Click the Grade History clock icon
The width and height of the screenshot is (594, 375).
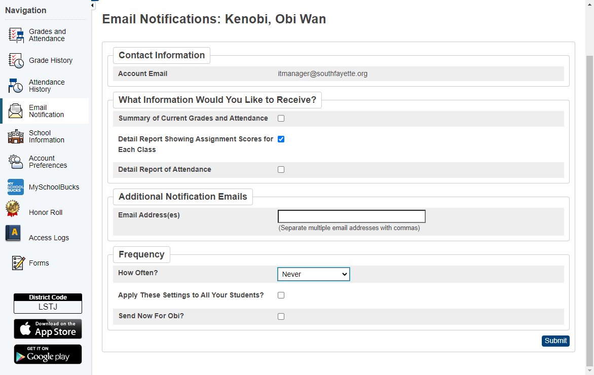point(16,61)
